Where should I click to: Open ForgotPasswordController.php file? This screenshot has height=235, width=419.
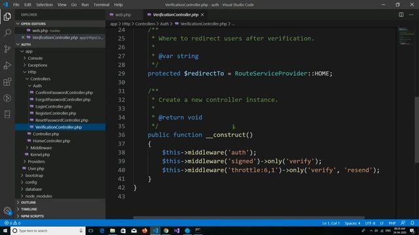tap(63, 99)
